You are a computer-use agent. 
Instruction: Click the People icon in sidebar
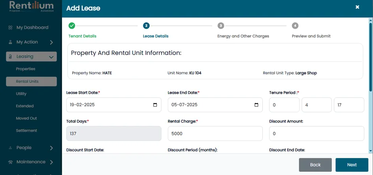point(10,148)
